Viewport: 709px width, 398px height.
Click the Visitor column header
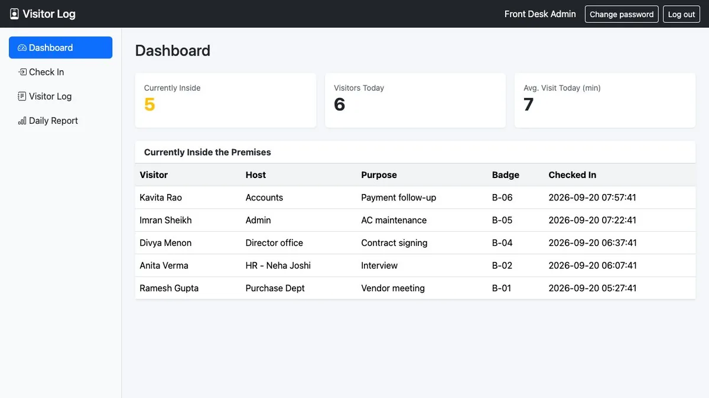coord(154,175)
